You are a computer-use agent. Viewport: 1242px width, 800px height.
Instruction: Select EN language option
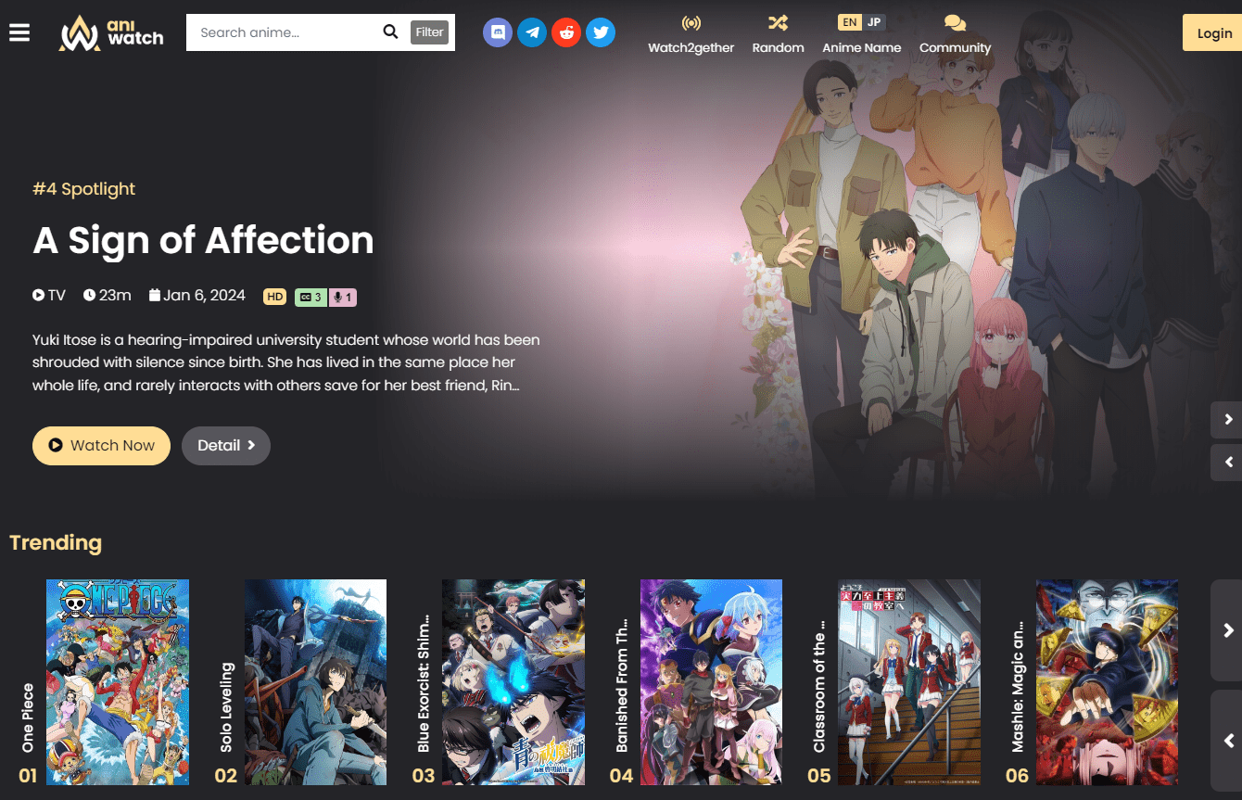[849, 21]
